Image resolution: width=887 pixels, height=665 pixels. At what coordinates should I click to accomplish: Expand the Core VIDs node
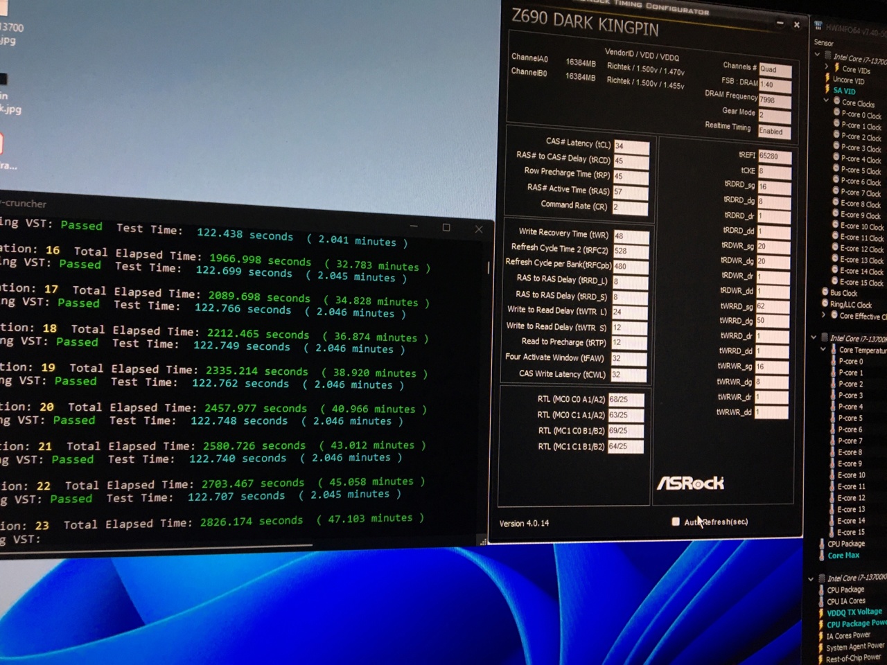[x=827, y=67]
